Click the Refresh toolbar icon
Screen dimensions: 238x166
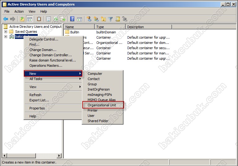pos(56,19)
